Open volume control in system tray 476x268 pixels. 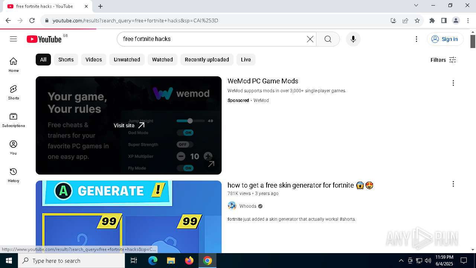[x=428, y=261]
